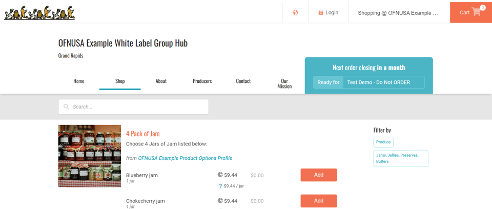Expand Shopping @ OFNUSA Example menu

point(398,13)
